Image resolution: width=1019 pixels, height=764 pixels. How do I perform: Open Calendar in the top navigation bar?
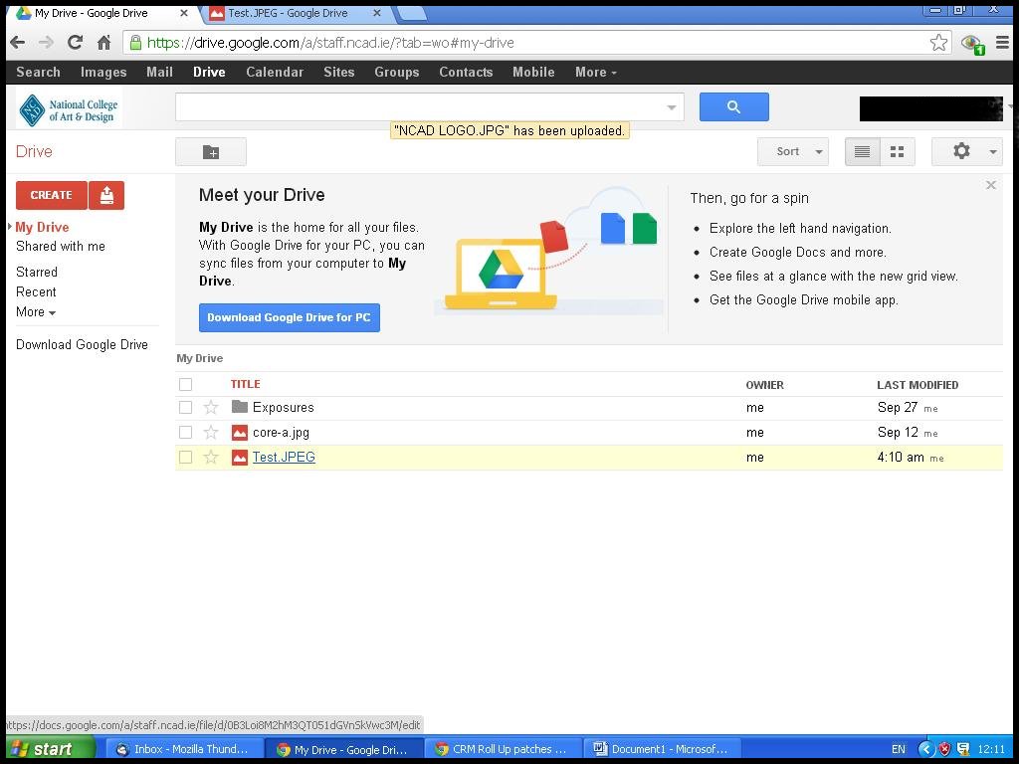tap(275, 72)
